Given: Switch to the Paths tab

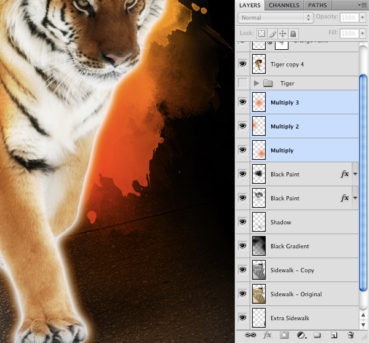Looking at the screenshot, I should [x=317, y=6].
